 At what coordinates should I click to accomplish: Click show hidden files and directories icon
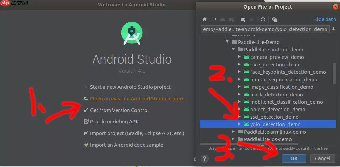click(x=274, y=19)
